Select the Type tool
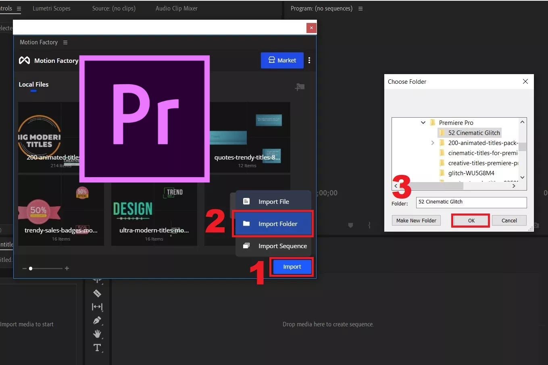The height and width of the screenshot is (365, 548). 97,347
